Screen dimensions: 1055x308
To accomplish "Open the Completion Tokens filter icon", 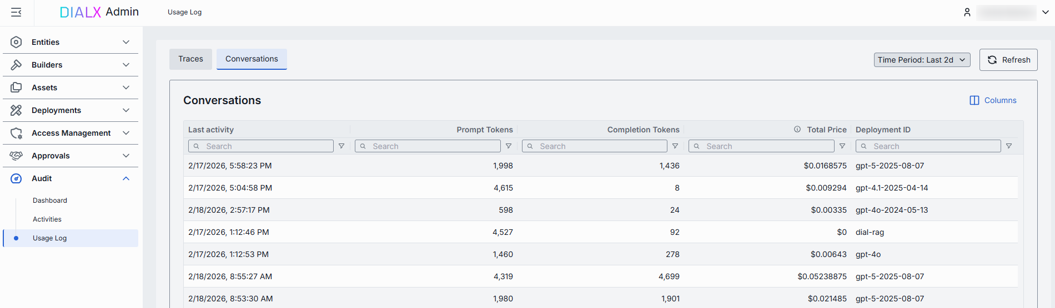I will 675,146.
